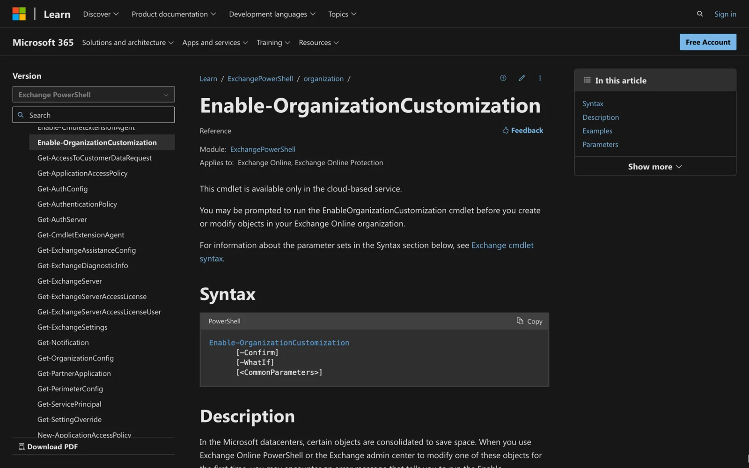Viewport: 749px width, 468px height.
Task: Open the Training dropdown
Action: click(x=273, y=43)
